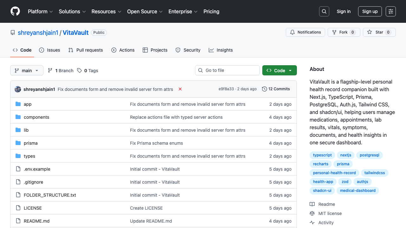Click the Notifications bell icon
Screen dimensions: 406x228
[292, 32]
